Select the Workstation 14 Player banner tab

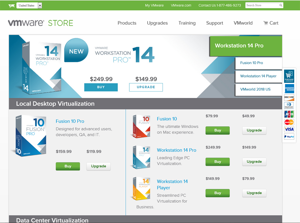259,76
